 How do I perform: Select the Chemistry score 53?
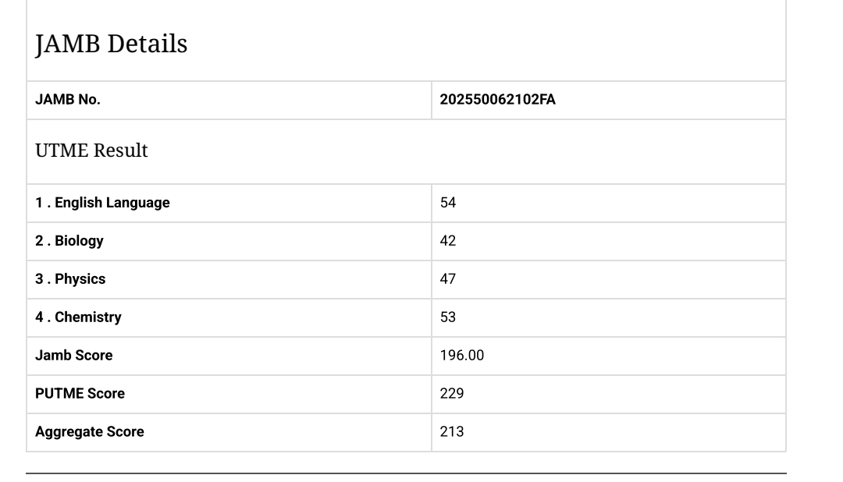point(448,317)
